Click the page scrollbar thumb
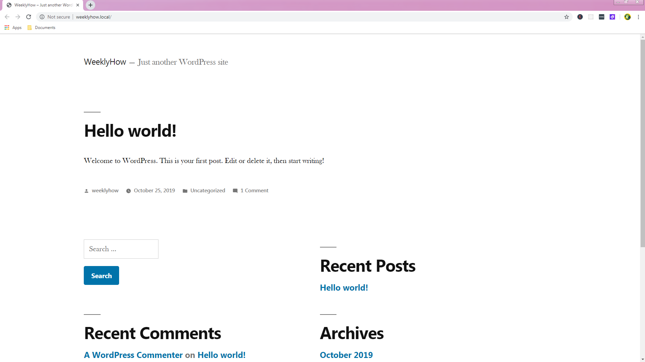The width and height of the screenshot is (645, 362). tap(642, 143)
